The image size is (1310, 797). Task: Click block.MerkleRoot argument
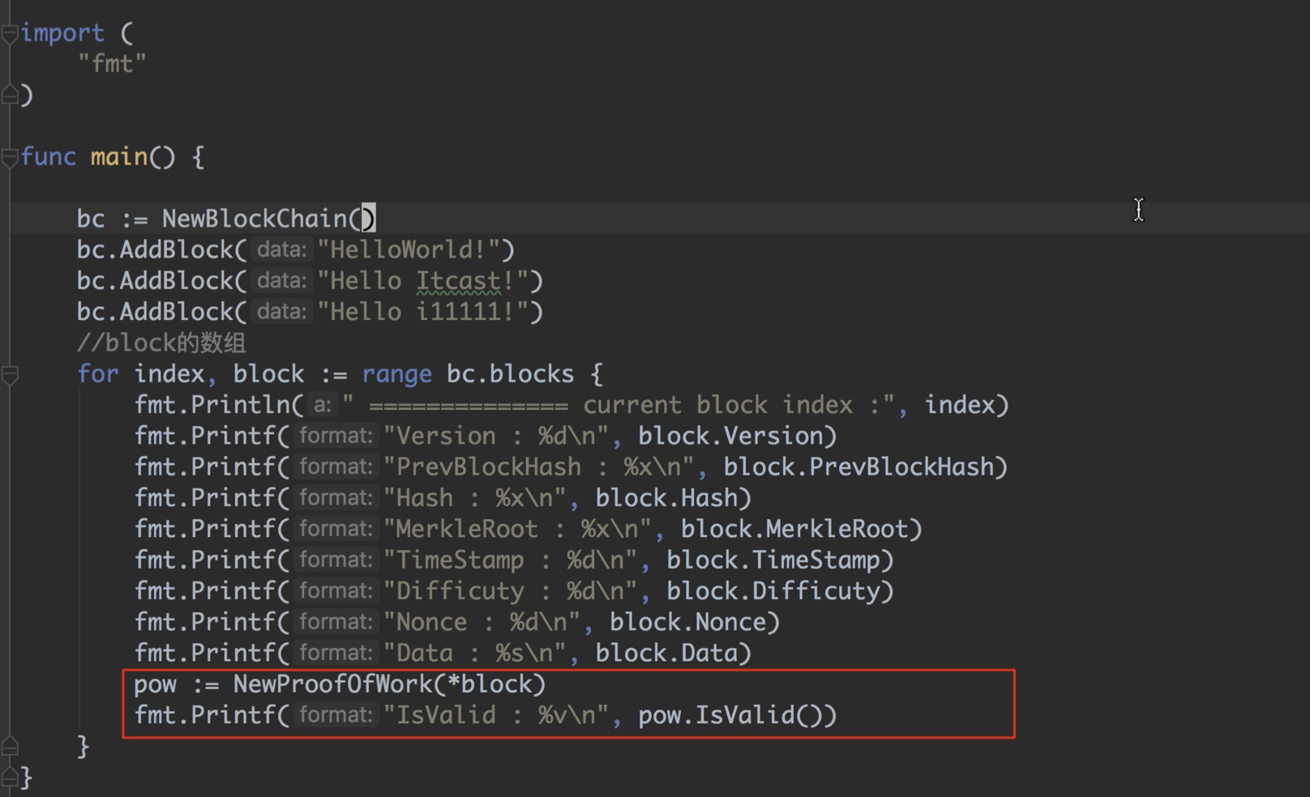click(794, 529)
